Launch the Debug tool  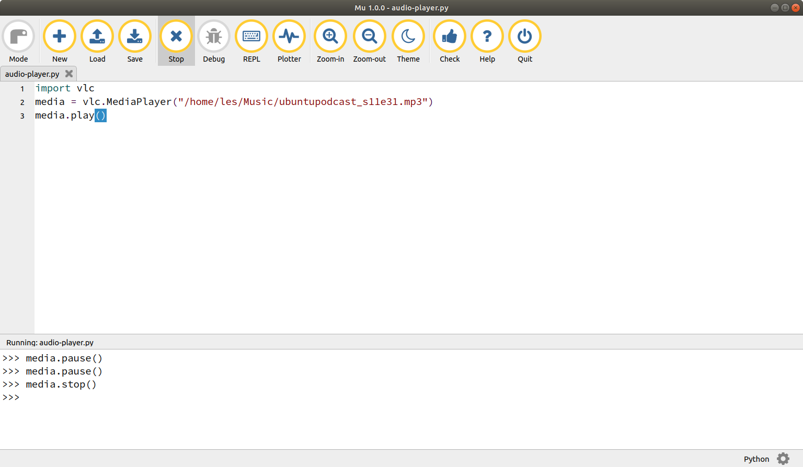214,41
